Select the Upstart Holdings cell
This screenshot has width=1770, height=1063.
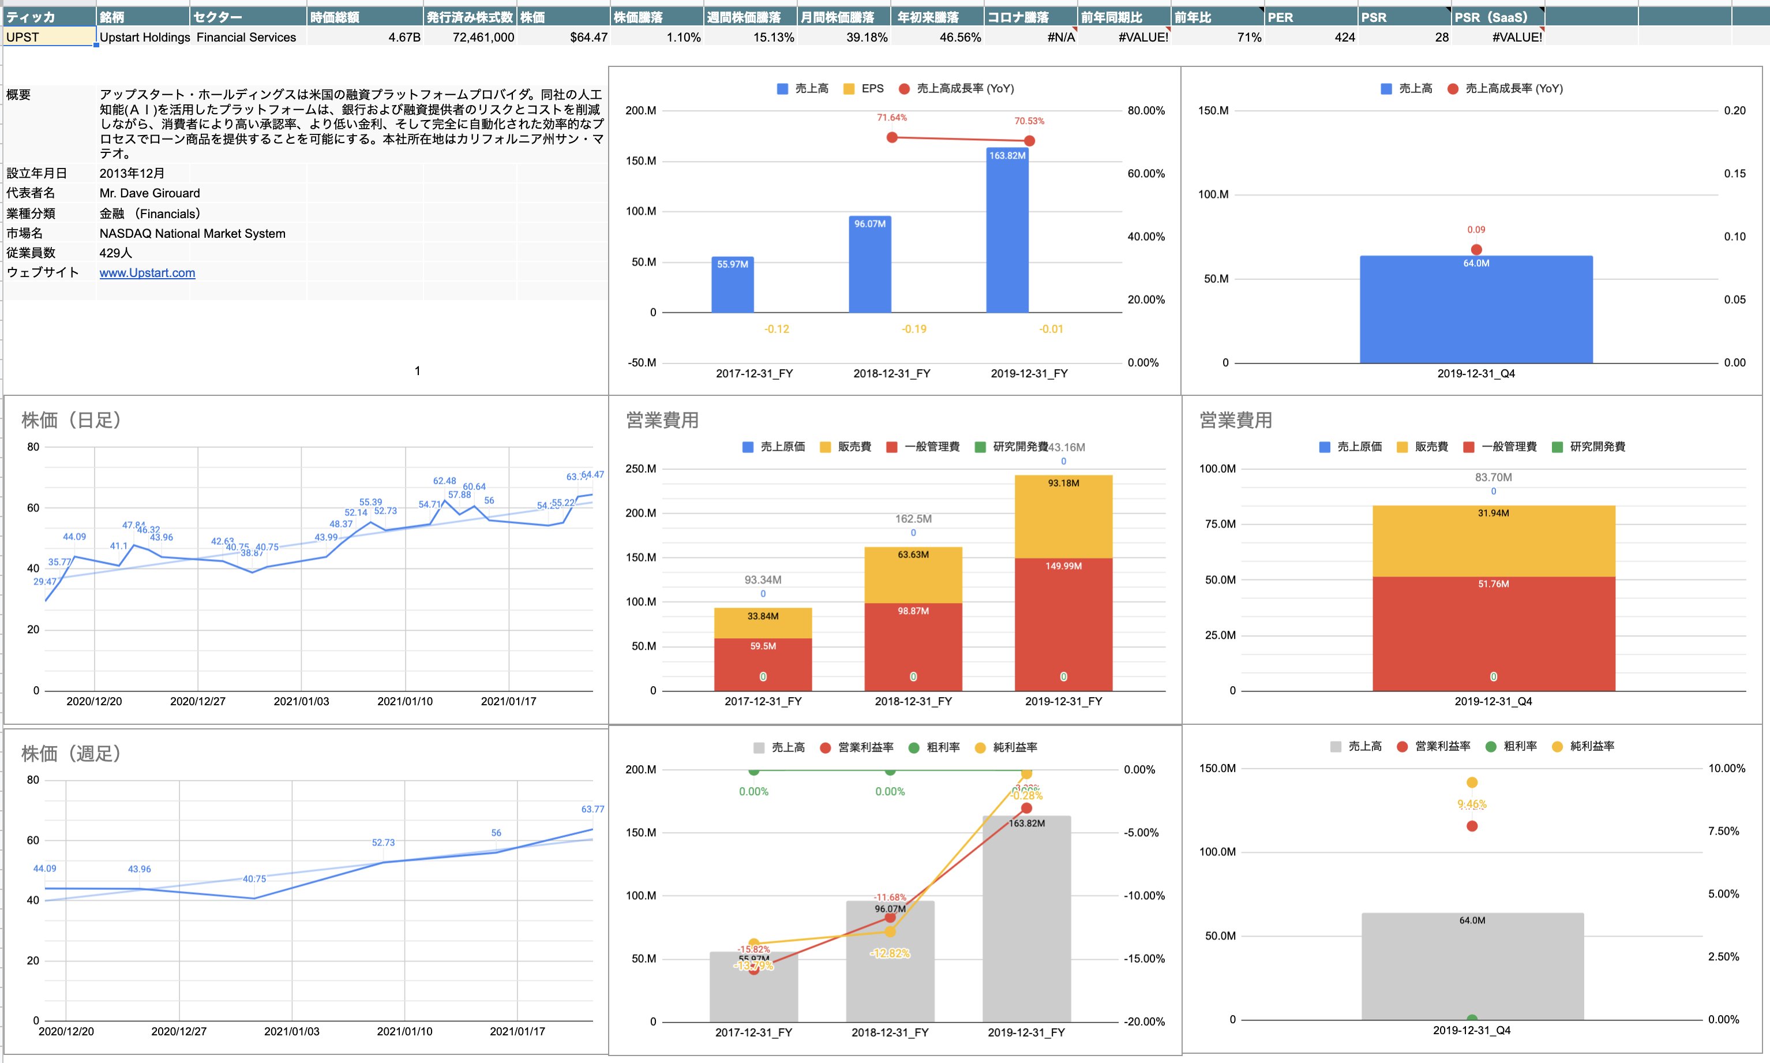tap(143, 36)
